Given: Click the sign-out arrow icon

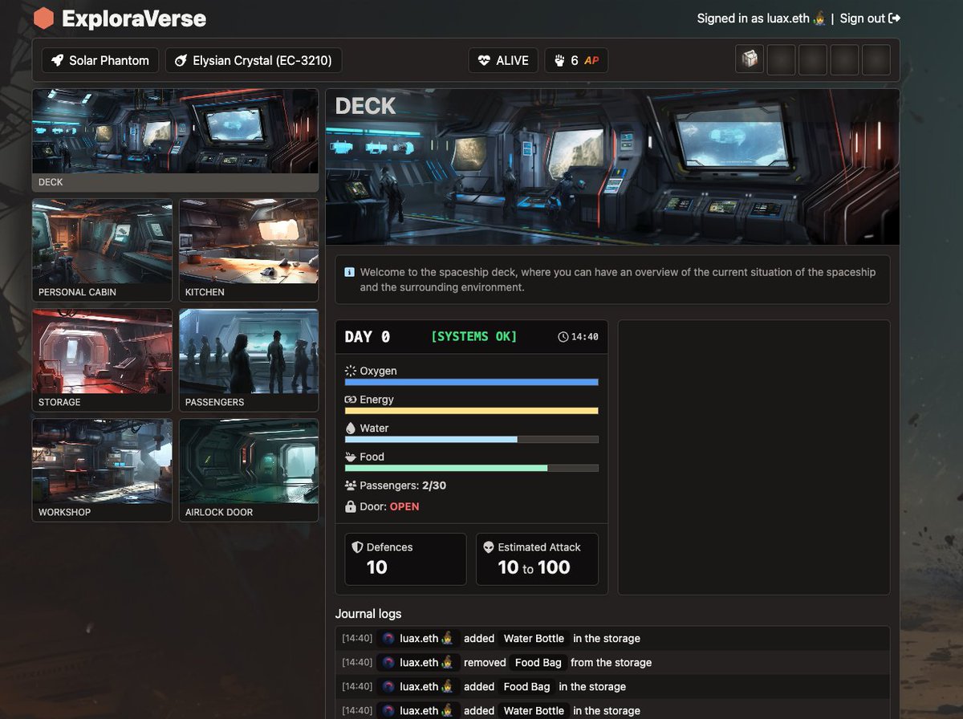Looking at the screenshot, I should point(895,18).
